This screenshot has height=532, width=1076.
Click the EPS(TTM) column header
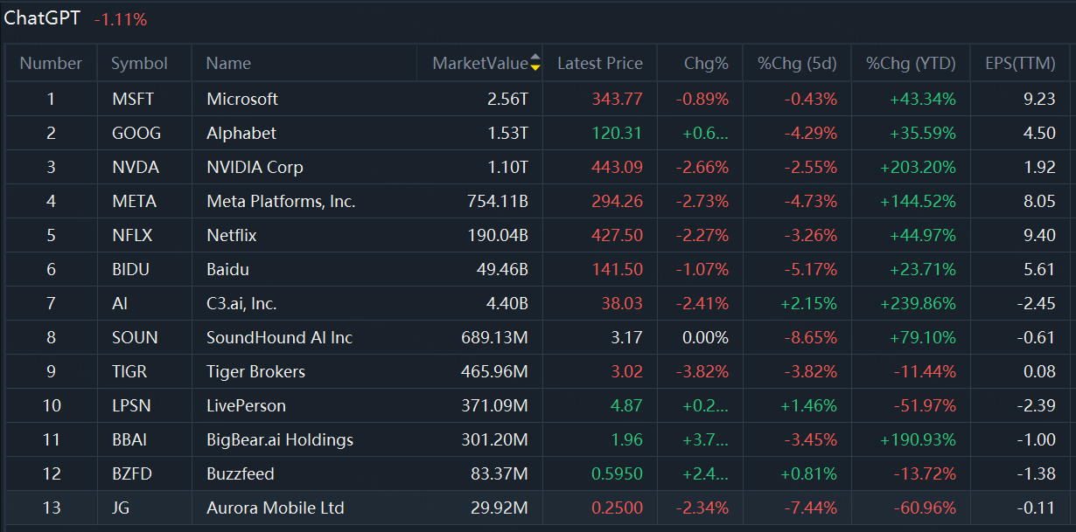coord(1020,63)
